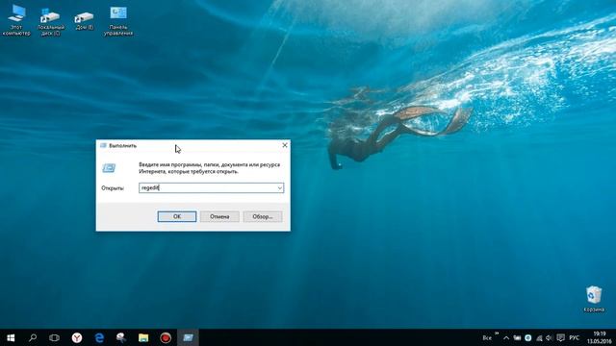Open the taskbar clock and date

point(599,337)
